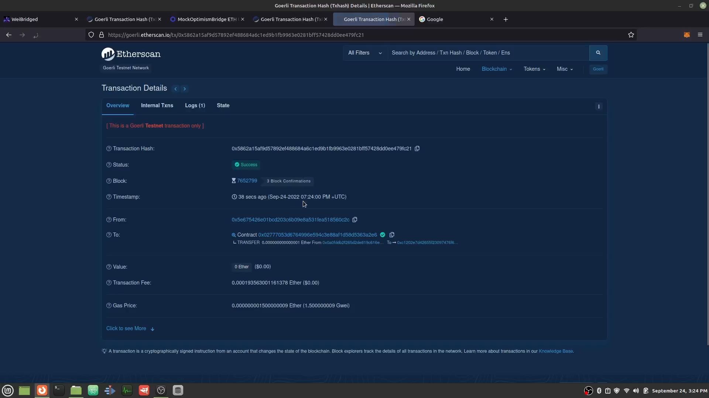Open a new browser tab
Screen dimensions: 709x398
coord(506,19)
